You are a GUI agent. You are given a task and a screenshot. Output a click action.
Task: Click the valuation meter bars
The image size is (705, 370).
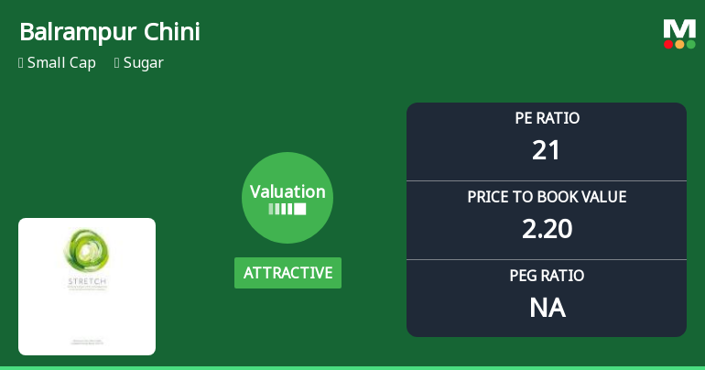pyautogui.click(x=287, y=210)
